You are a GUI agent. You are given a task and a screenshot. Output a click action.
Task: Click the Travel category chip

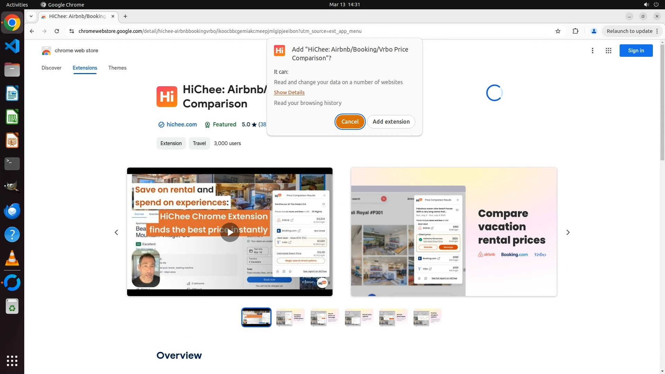[199, 143]
